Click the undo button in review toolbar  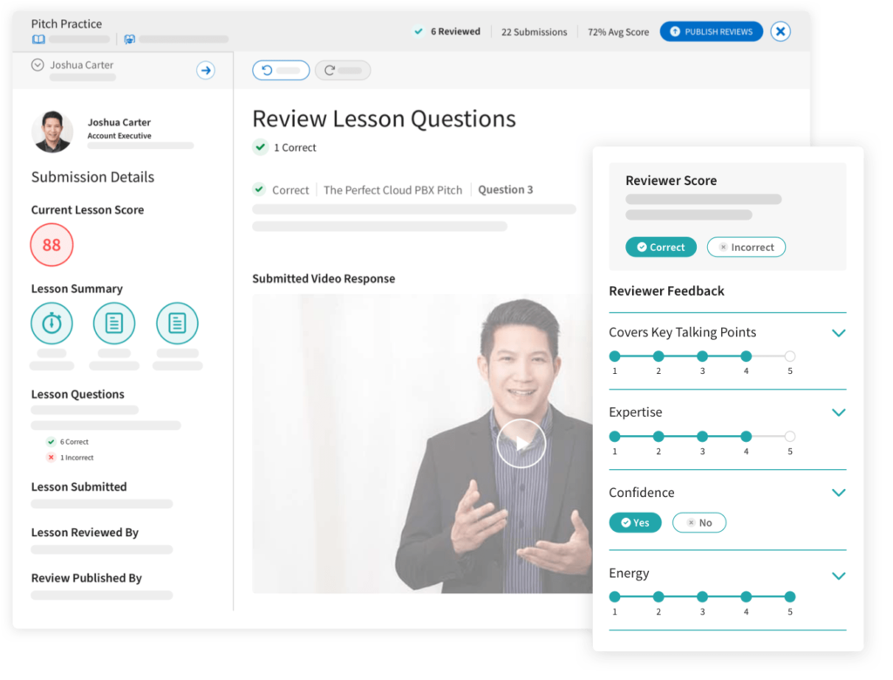[x=281, y=70]
